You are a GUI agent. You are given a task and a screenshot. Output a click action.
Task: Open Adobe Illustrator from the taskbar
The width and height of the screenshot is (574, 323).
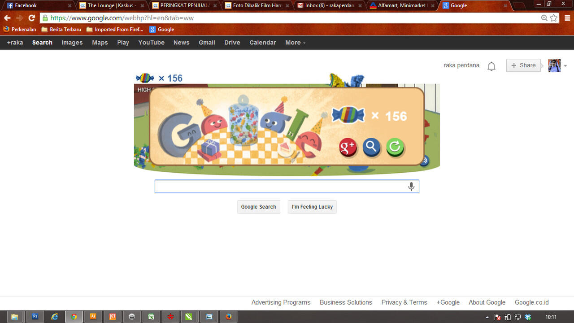(x=93, y=317)
